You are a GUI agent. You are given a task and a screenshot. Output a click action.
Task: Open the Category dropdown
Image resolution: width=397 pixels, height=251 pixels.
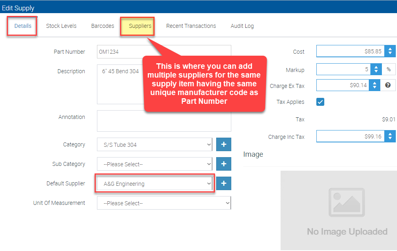point(155,145)
